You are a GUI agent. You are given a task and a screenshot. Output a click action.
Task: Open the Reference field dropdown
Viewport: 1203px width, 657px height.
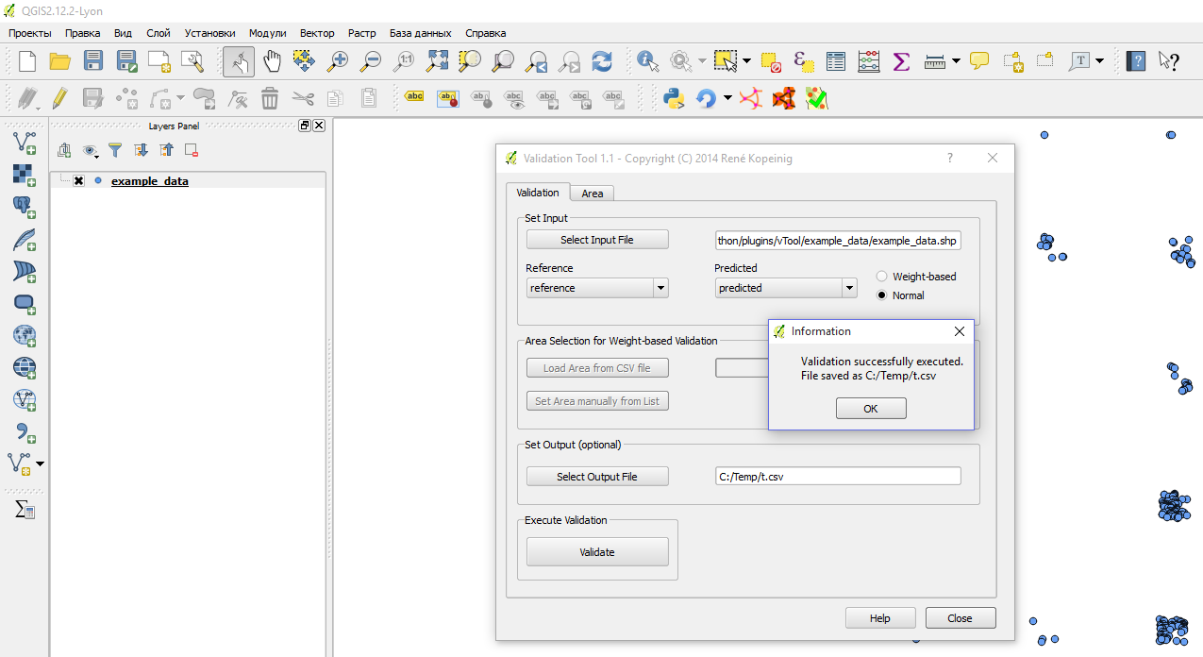pos(660,287)
